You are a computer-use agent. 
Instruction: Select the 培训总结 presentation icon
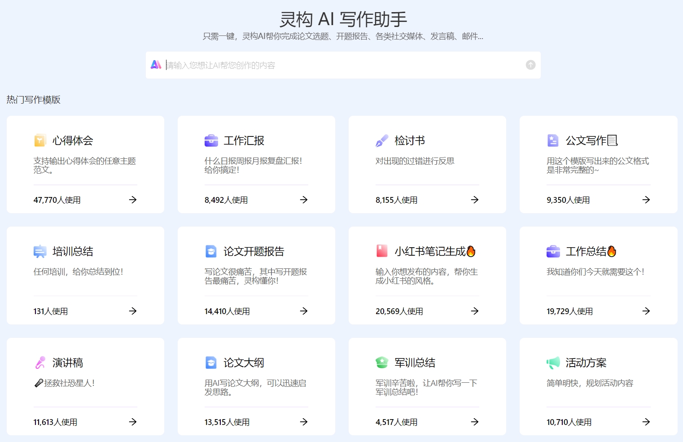40,251
